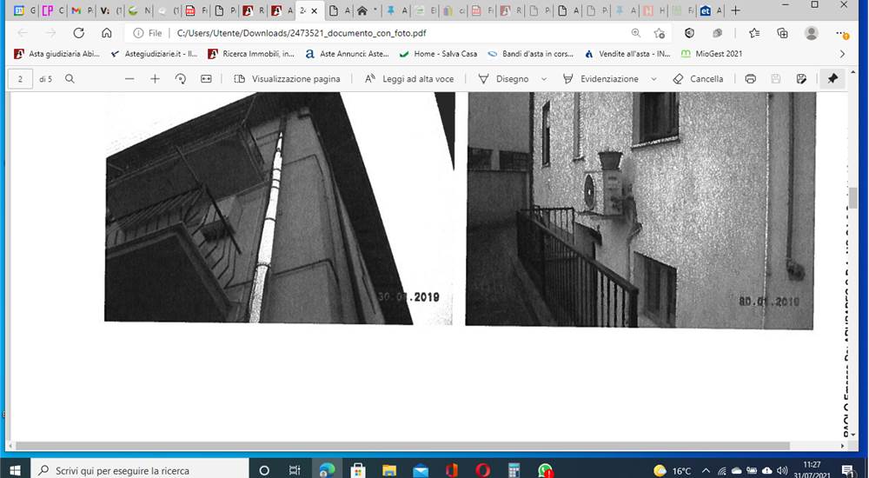Expand the Disegno dropdown arrow
The height and width of the screenshot is (478, 869).
[544, 79]
